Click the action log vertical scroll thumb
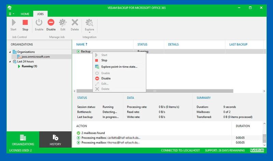The image size is (273, 161). tap(264, 138)
